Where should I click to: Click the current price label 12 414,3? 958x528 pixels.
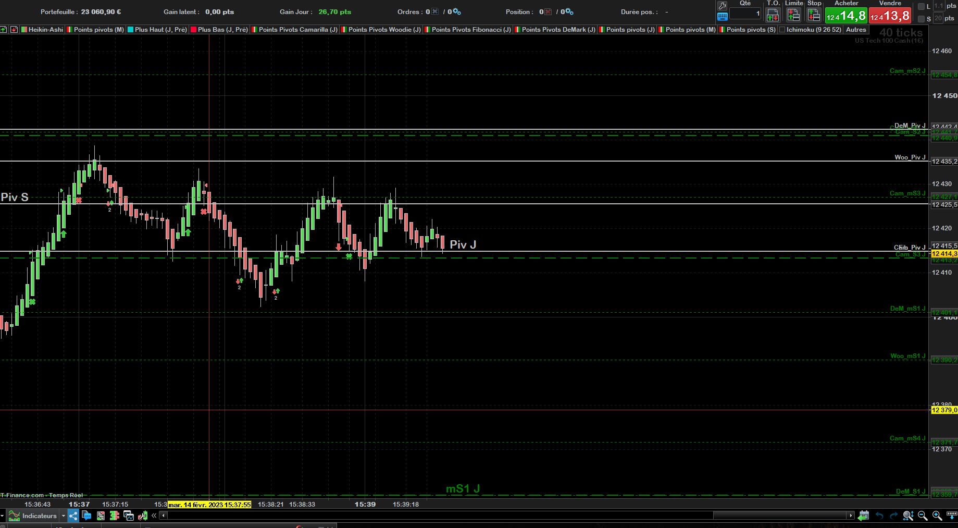944,253
